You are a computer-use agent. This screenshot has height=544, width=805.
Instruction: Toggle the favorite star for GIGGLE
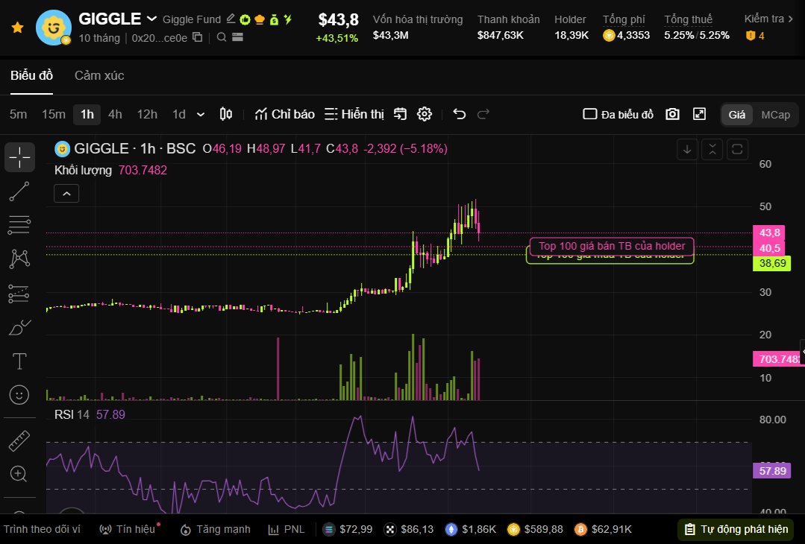pos(17,27)
